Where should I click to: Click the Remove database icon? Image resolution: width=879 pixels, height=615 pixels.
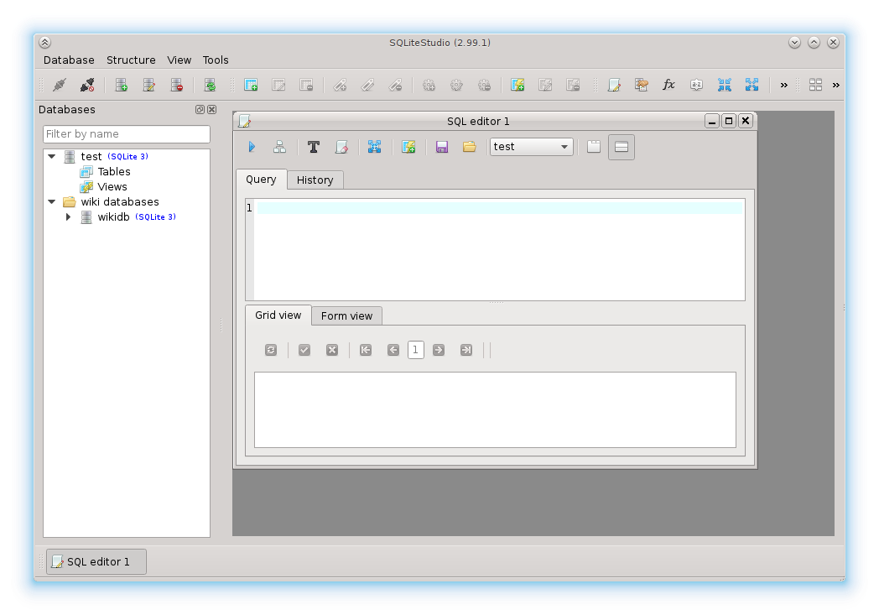point(177,86)
